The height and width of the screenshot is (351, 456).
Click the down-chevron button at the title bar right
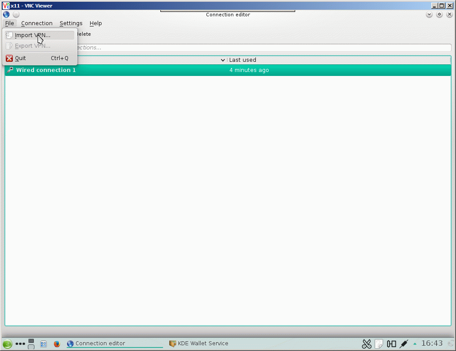tap(429, 14)
